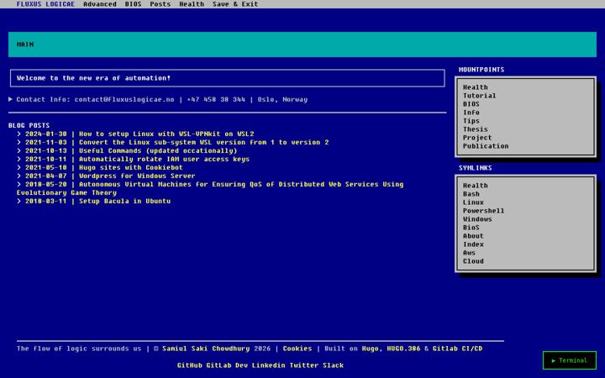The width and height of the screenshot is (605, 378).
Task: Open the Posts menu item
Action: click(x=160, y=4)
